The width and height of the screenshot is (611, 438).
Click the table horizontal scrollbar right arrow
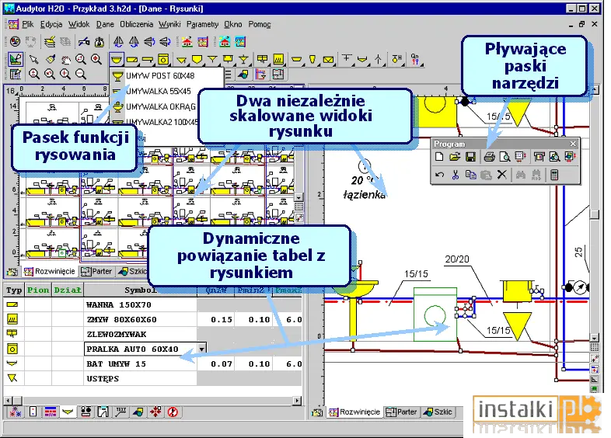click(x=297, y=400)
